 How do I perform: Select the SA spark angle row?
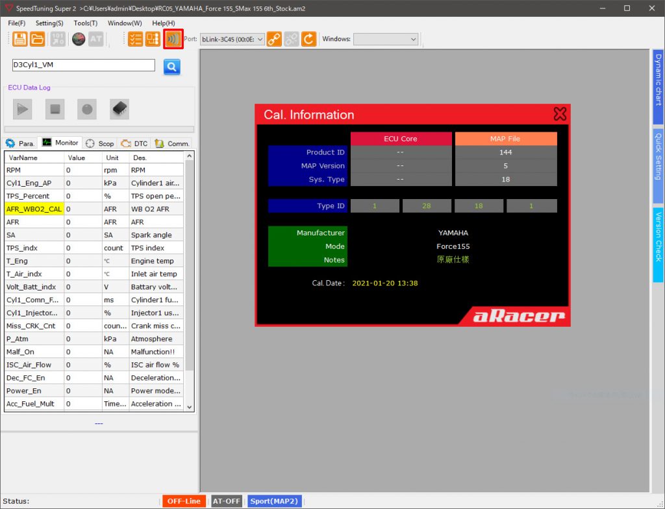point(94,235)
